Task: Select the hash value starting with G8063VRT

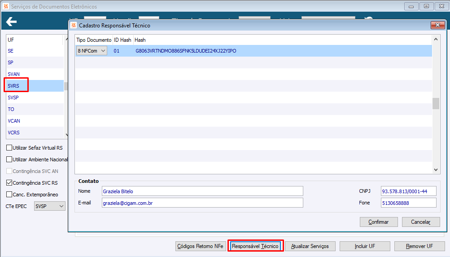Action: [x=186, y=51]
